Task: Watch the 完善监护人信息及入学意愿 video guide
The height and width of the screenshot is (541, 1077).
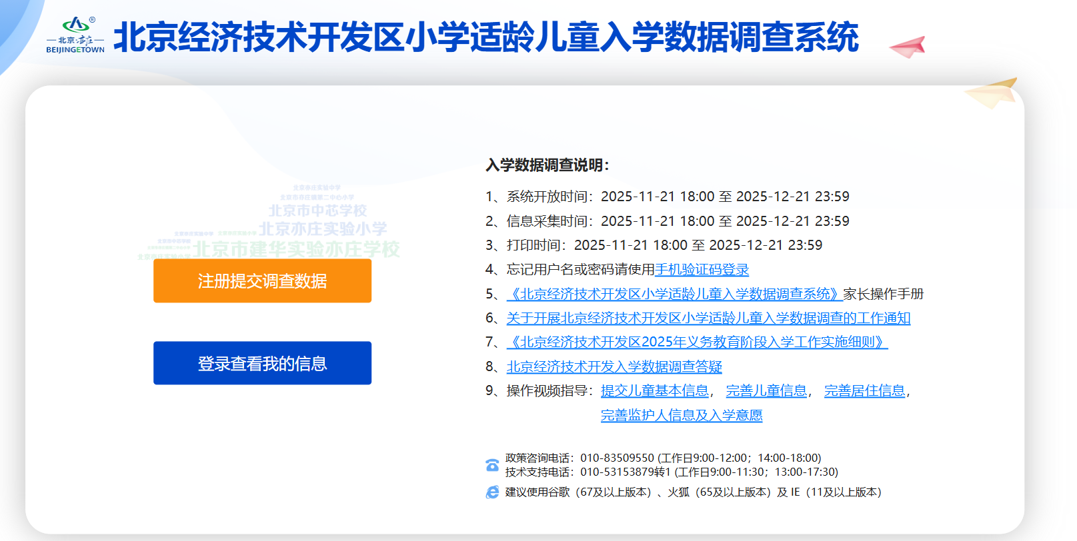Action: pos(681,416)
